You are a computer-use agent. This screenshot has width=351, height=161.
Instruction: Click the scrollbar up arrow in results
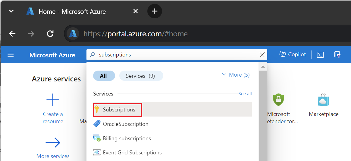(263, 67)
